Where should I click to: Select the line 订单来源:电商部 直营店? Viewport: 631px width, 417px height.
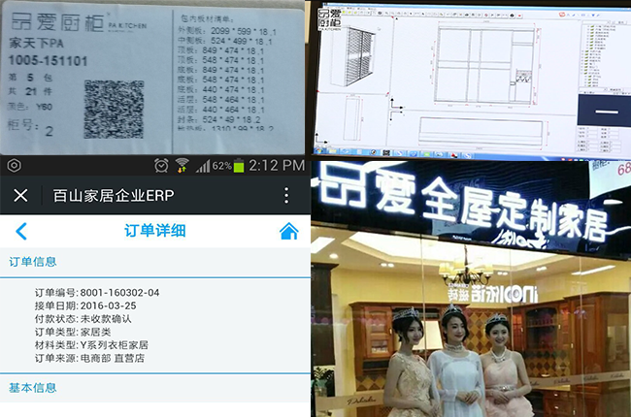coord(89,358)
